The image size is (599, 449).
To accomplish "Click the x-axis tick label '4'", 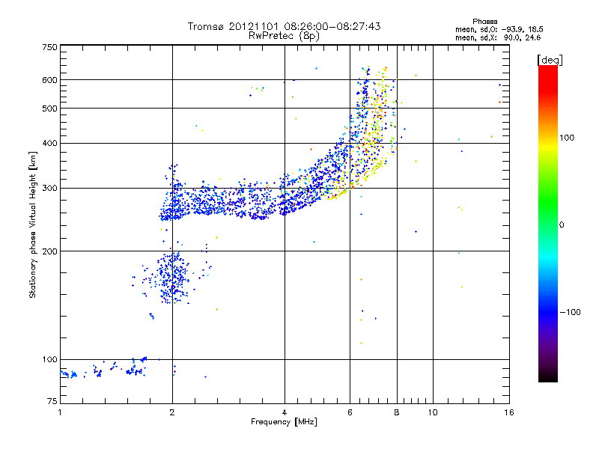I will [x=285, y=412].
